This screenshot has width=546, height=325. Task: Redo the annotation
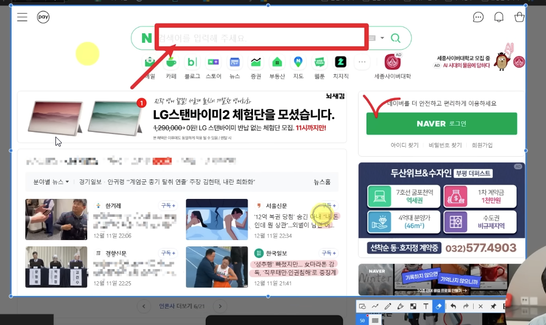click(x=466, y=306)
